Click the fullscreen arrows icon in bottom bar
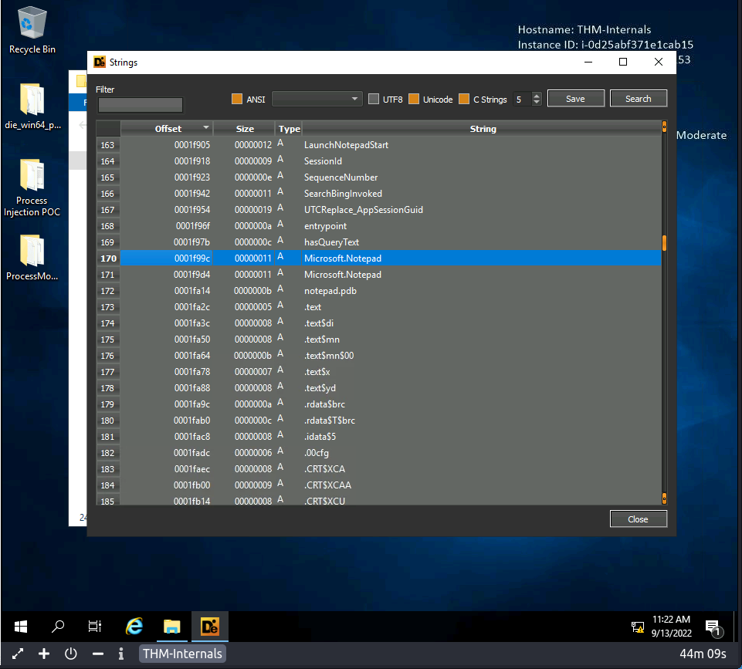This screenshot has height=669, width=742. pos(17,654)
